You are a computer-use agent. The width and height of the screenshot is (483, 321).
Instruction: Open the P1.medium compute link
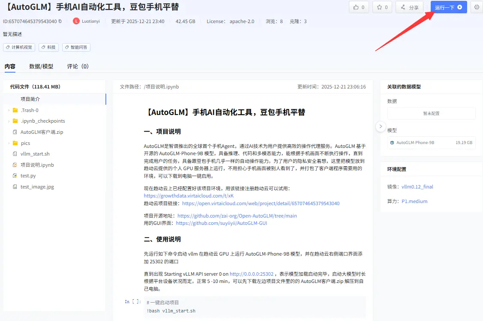[414, 201]
